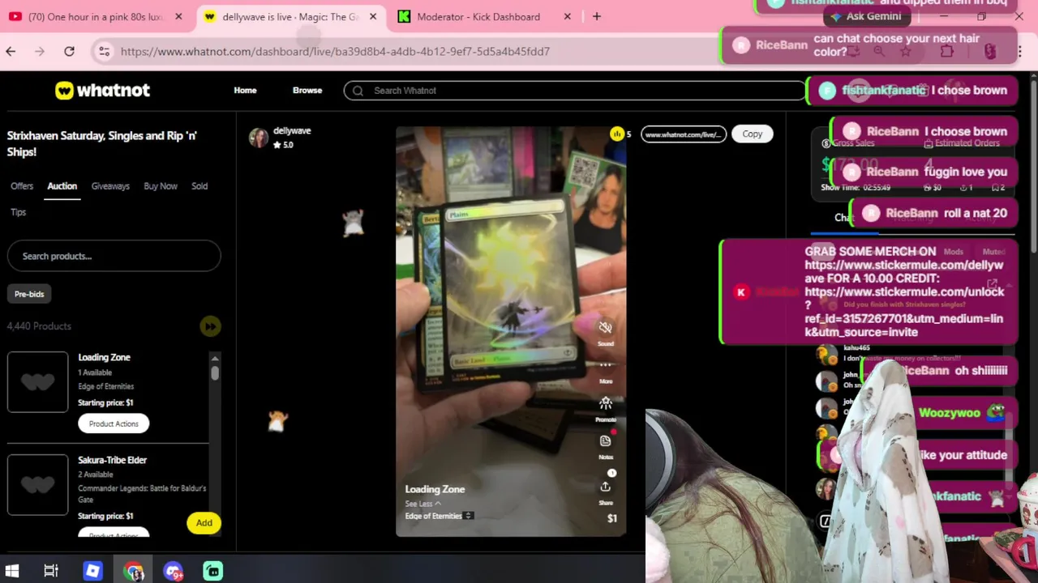Select the Tips tab
This screenshot has width=1038, height=583.
tap(18, 212)
